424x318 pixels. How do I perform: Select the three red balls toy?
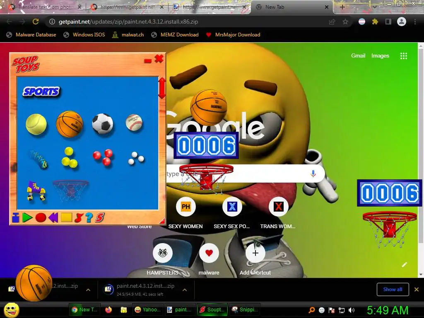(103, 157)
